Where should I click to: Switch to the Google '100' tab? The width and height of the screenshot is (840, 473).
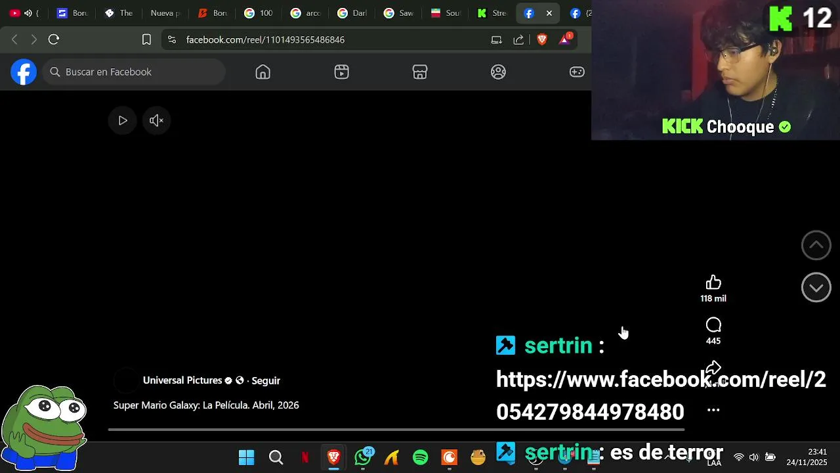pyautogui.click(x=259, y=13)
